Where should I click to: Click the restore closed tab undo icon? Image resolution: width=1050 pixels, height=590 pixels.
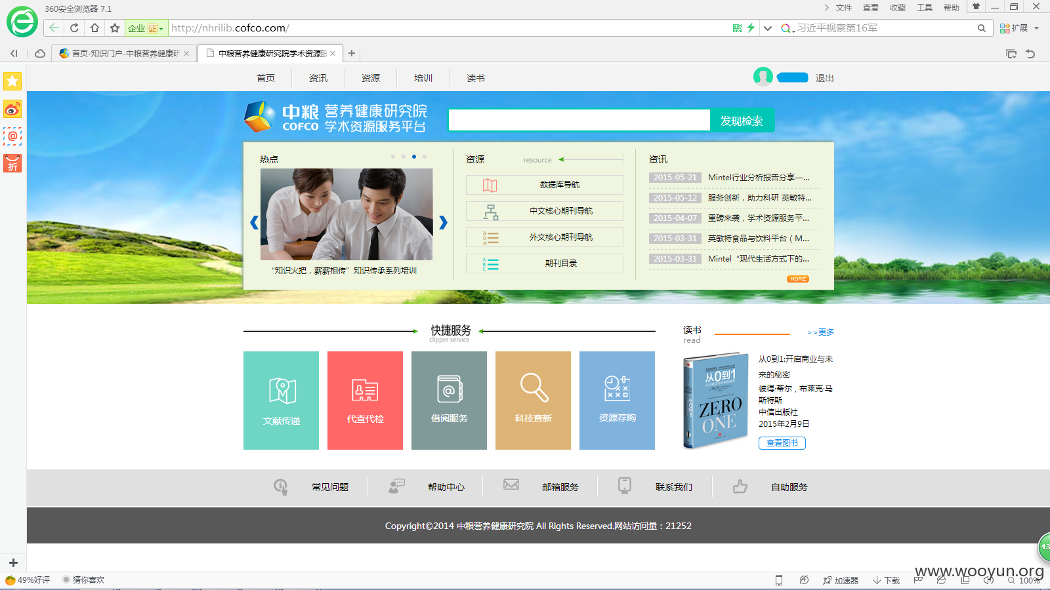(1030, 54)
